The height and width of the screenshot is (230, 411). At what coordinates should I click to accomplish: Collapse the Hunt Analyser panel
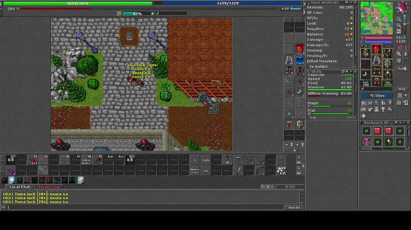(351, 3)
